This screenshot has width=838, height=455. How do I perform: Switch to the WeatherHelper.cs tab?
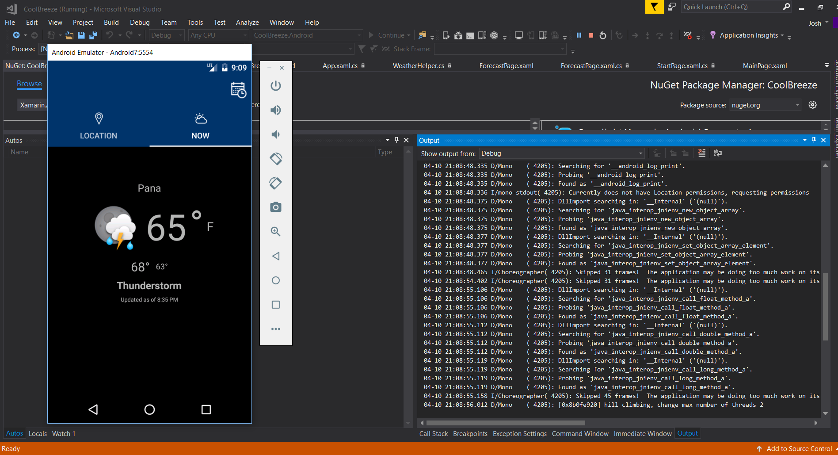(418, 66)
